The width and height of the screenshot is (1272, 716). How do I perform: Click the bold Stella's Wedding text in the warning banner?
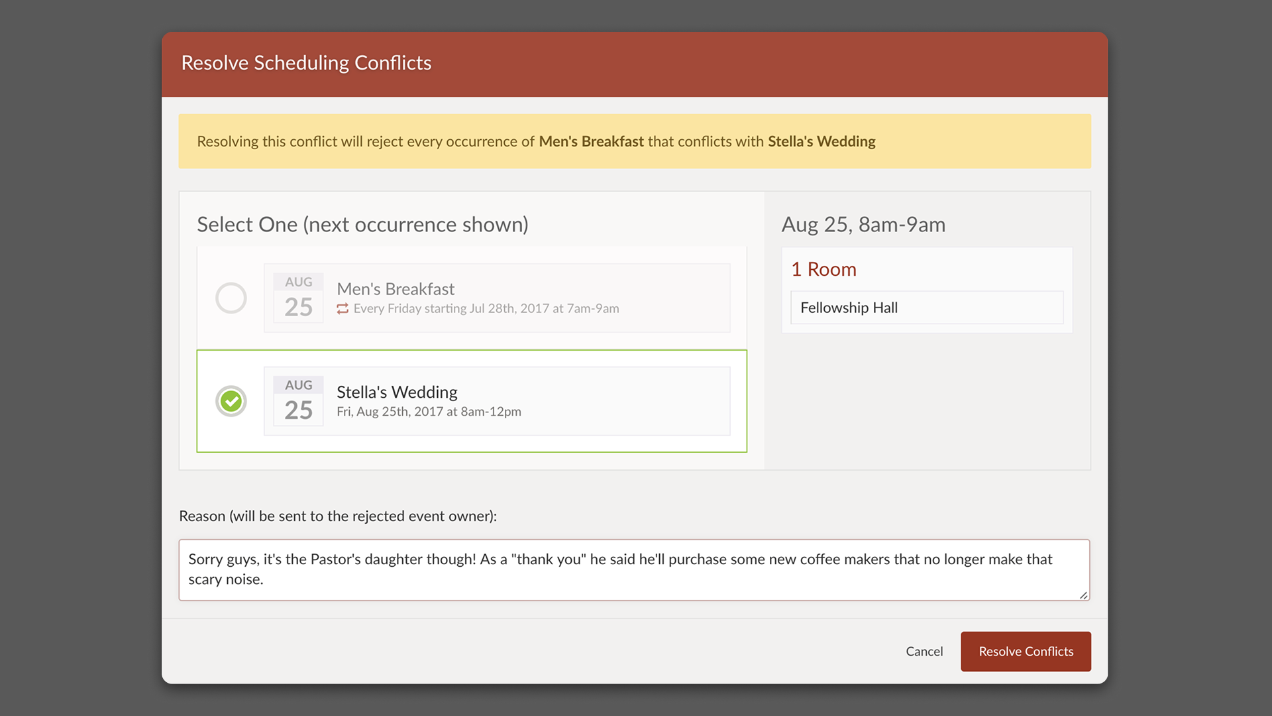click(x=821, y=141)
